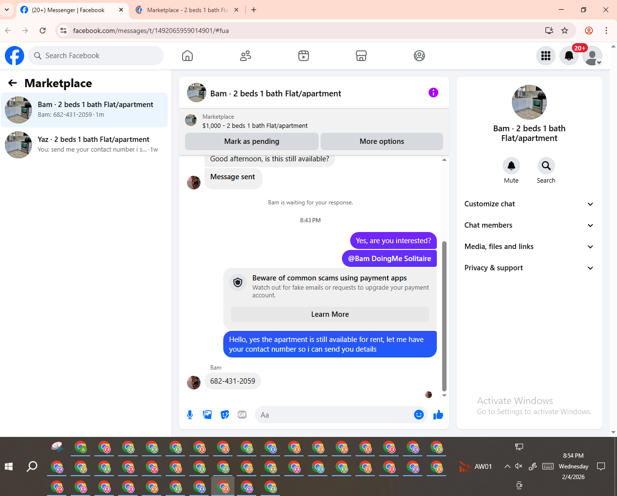
Task: Expand Privacy & support section
Action: 529,268
